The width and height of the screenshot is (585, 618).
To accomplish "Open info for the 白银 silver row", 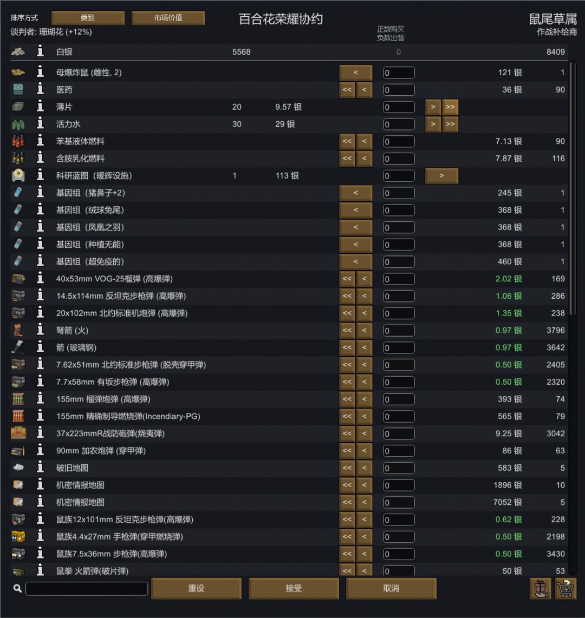I will pyautogui.click(x=40, y=52).
